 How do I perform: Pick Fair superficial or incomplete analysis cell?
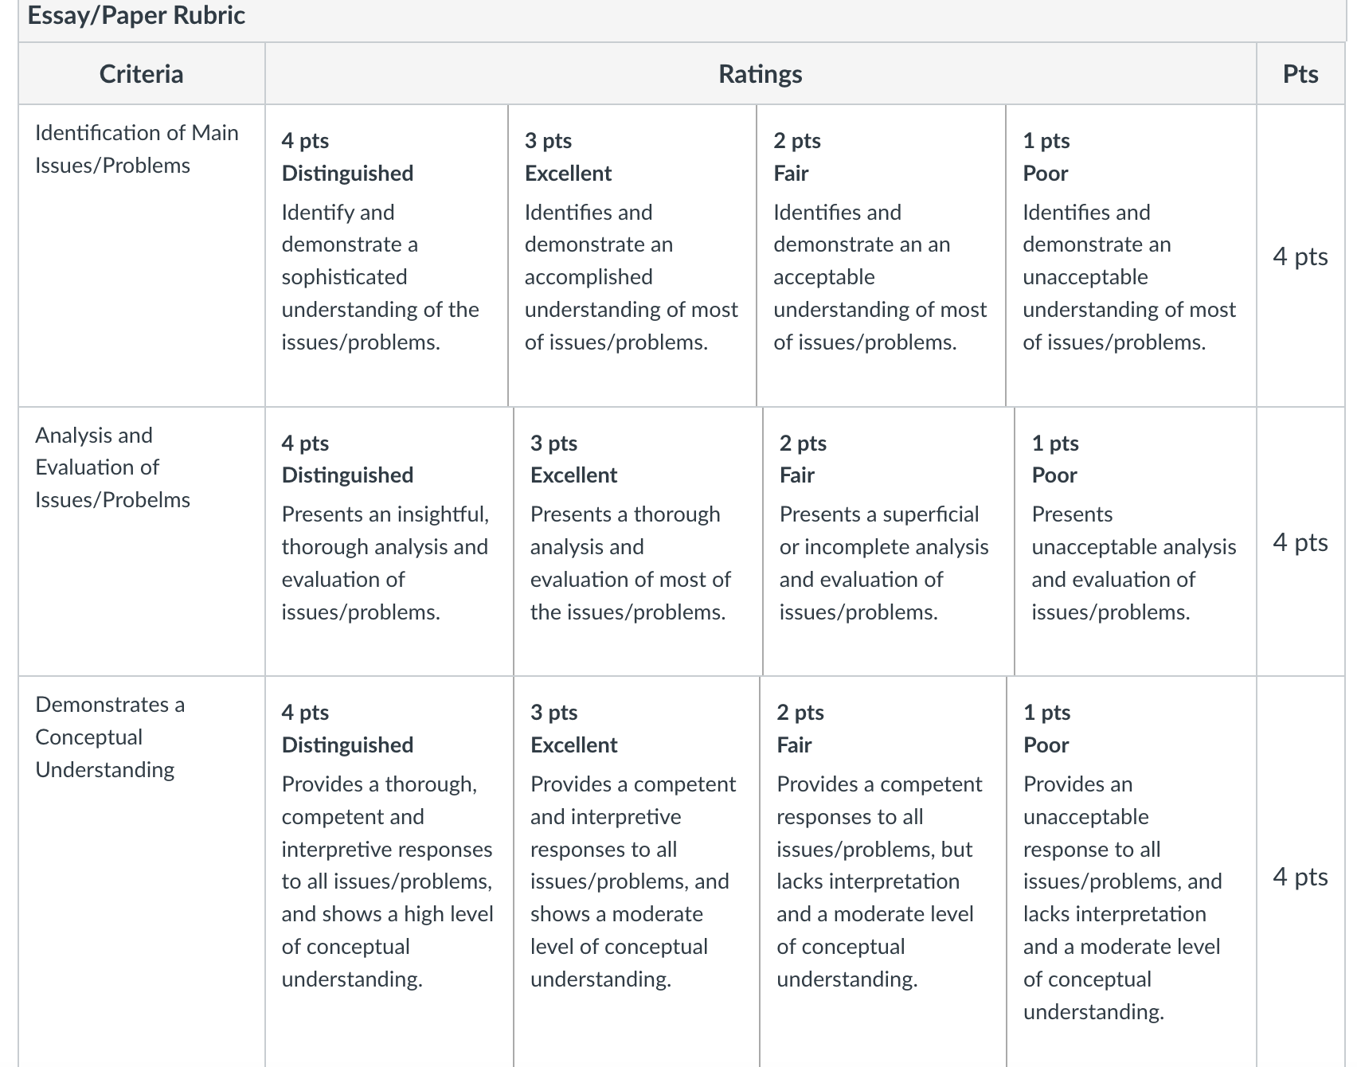pos(889,541)
